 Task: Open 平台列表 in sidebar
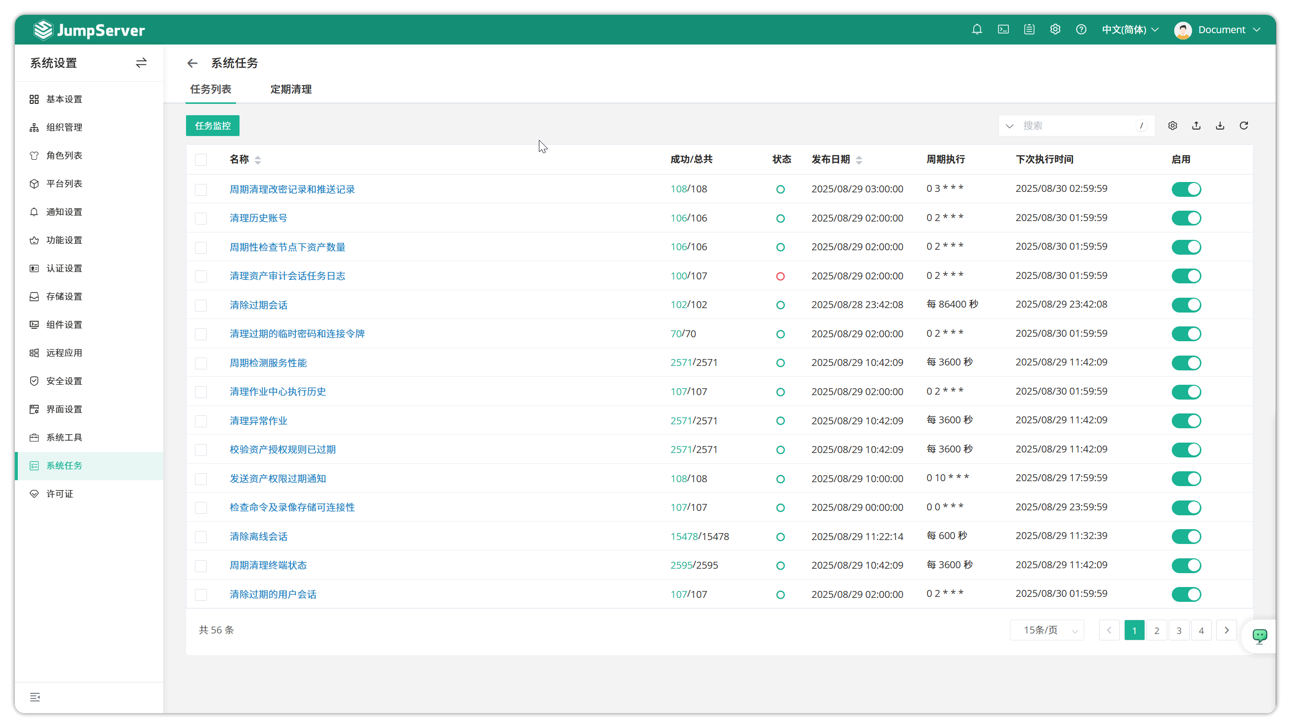pyautogui.click(x=89, y=184)
